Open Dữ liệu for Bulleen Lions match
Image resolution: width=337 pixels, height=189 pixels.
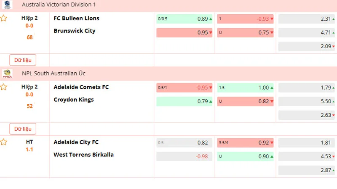point(23,60)
